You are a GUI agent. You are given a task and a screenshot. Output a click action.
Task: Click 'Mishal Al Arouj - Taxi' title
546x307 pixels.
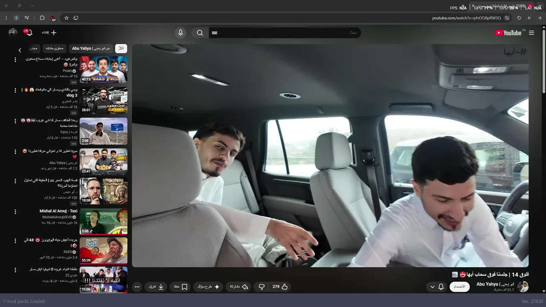pyautogui.click(x=58, y=211)
